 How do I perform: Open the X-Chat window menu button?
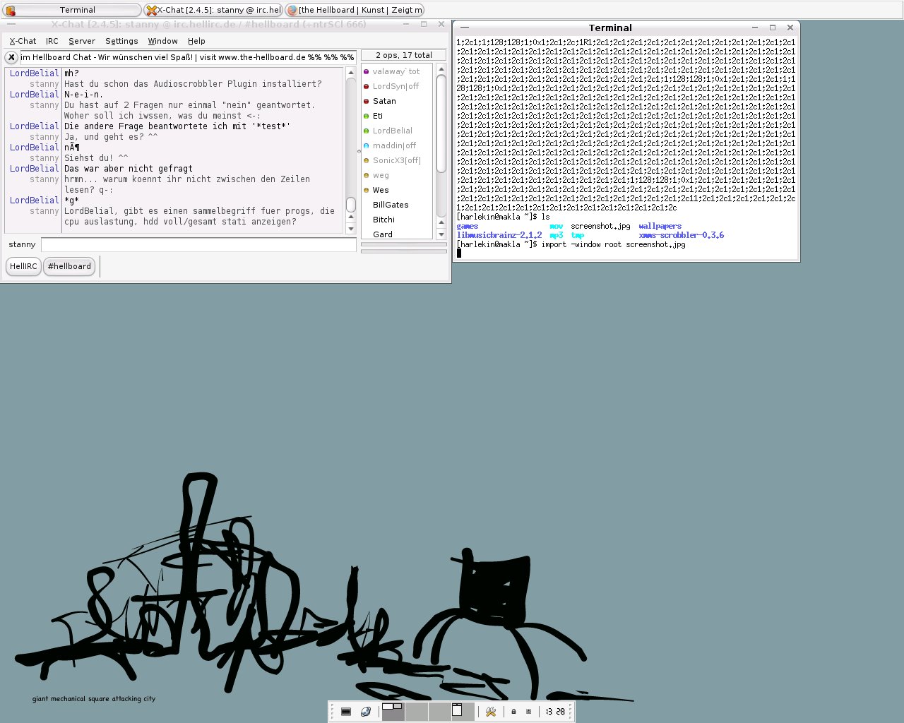(11, 24)
